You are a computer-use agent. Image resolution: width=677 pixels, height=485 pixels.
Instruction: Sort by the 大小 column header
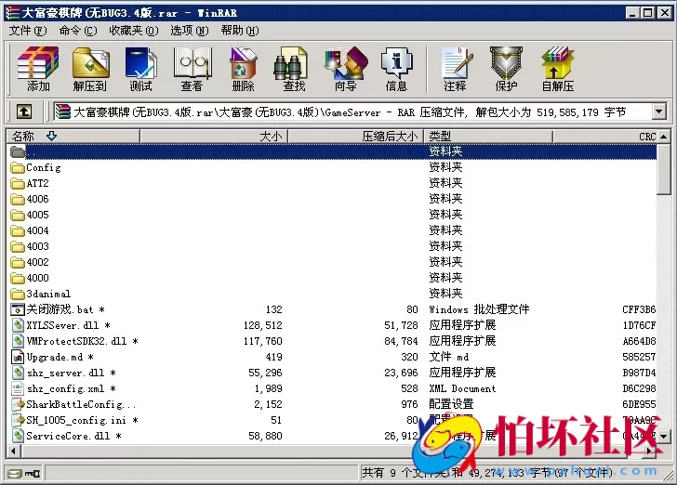214,137
